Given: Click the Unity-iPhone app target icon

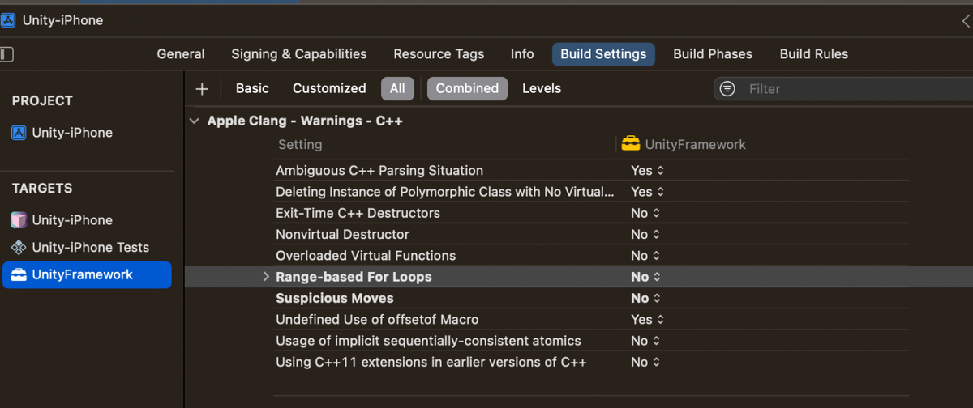Looking at the screenshot, I should click(19, 220).
